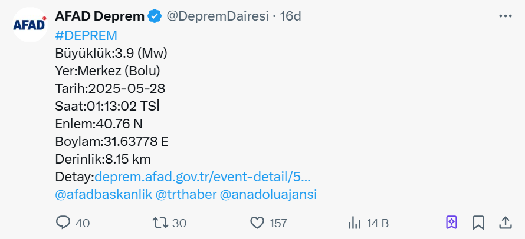
Task: Open AFAD Deprem account name
Action: coord(100,16)
